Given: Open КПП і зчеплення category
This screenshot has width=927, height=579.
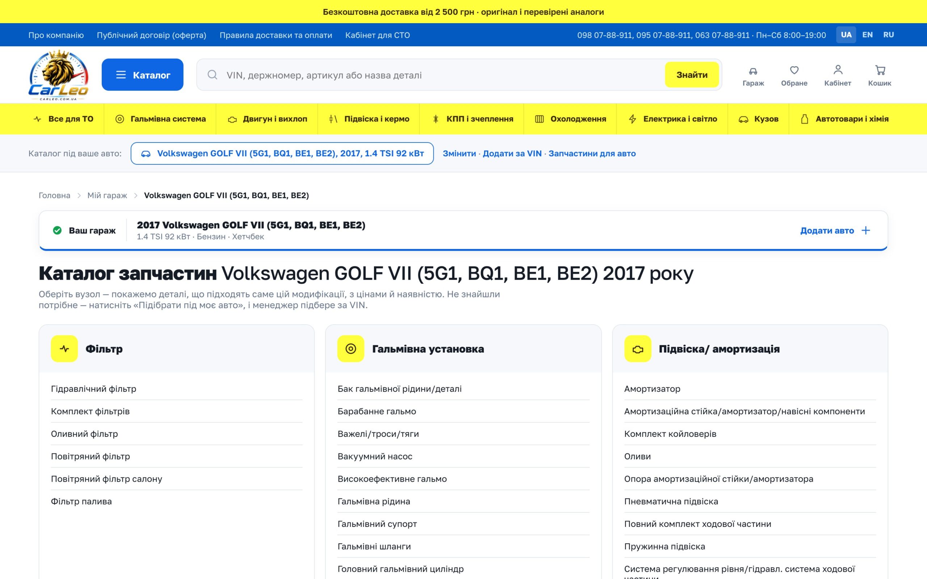Looking at the screenshot, I should click(472, 119).
